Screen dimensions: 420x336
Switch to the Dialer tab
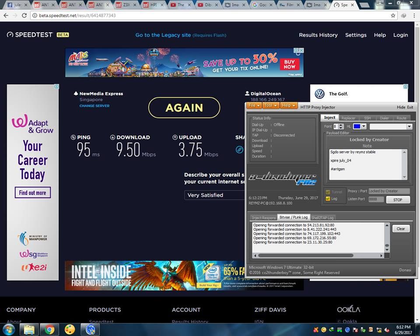point(384,118)
